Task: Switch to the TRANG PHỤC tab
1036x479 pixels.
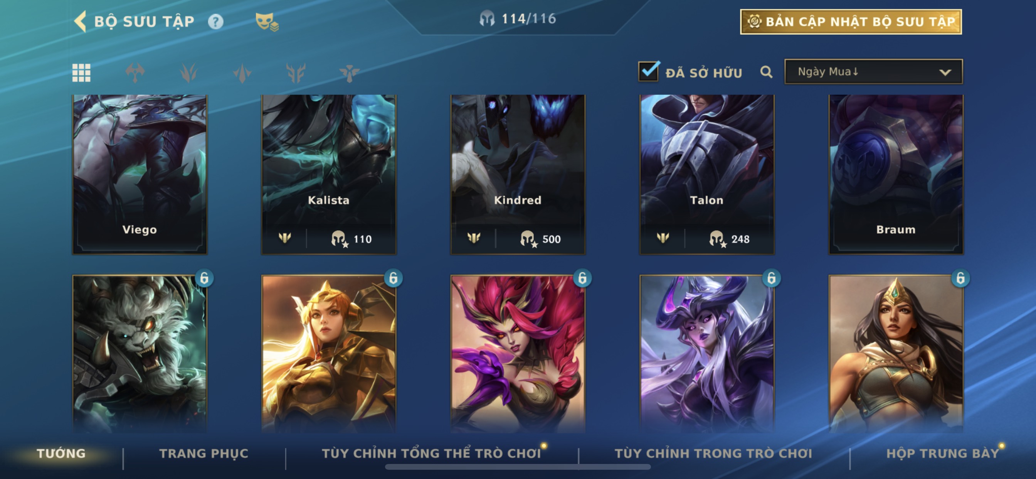Action: [x=204, y=453]
